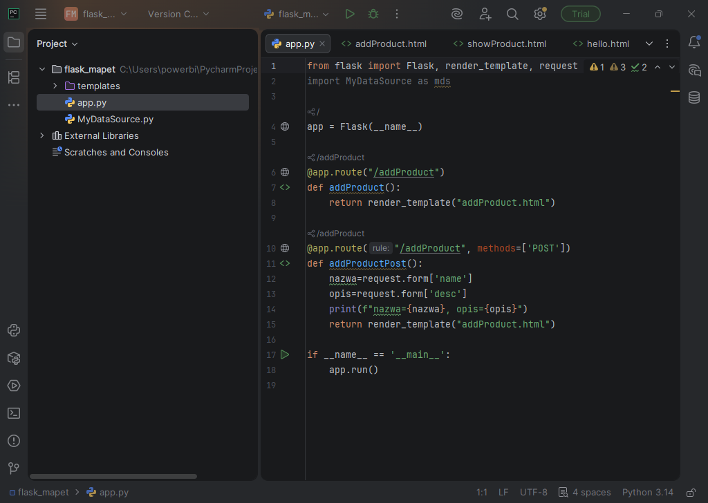Image resolution: width=708 pixels, height=503 pixels.
Task: Click the inspection warnings summary widget
Action: (x=618, y=67)
